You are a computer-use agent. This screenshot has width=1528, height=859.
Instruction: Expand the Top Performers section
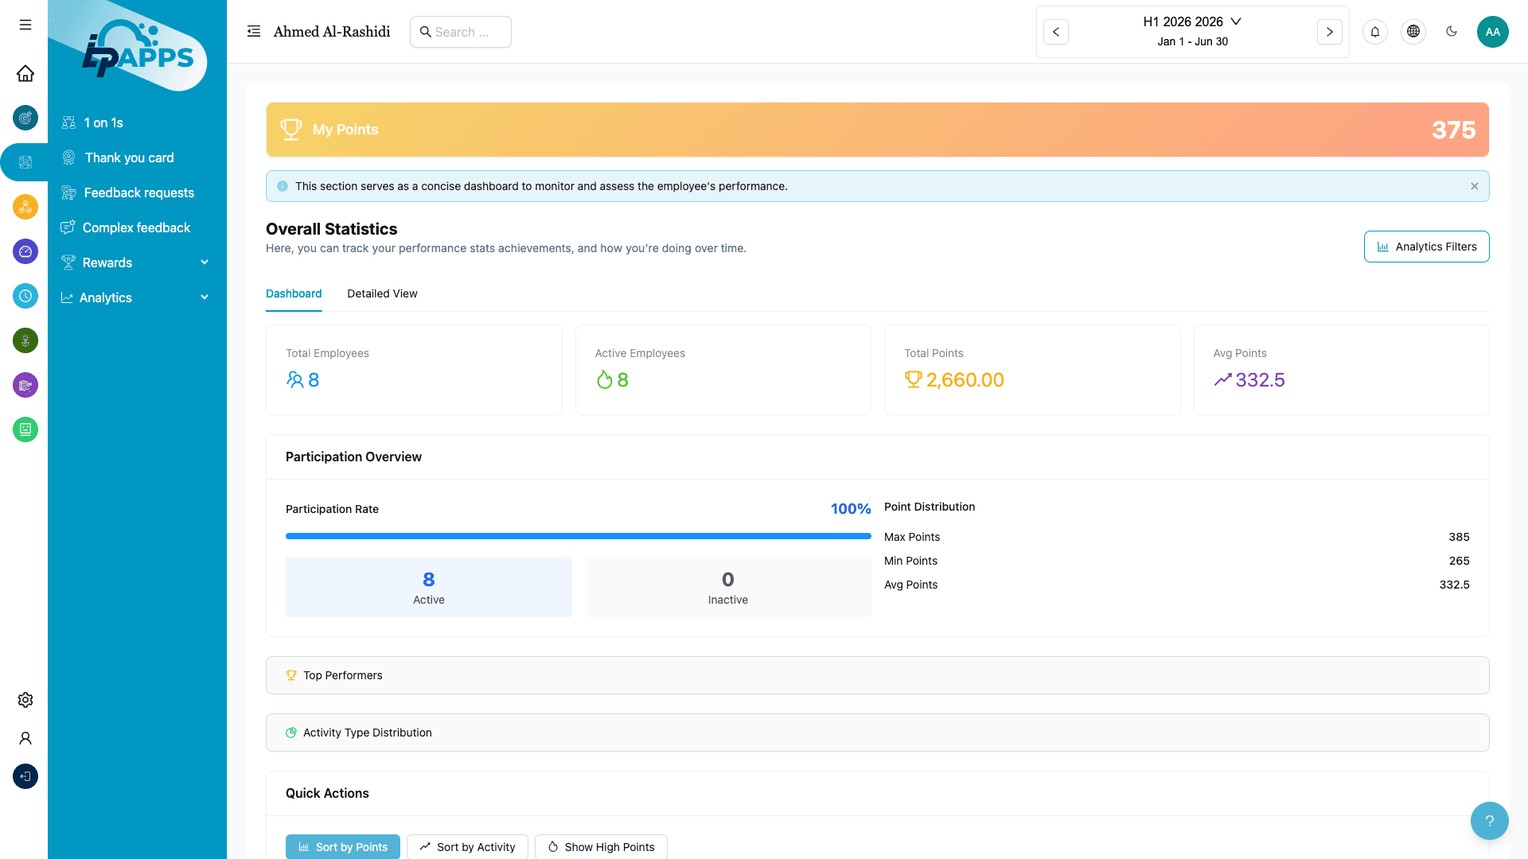(x=877, y=675)
